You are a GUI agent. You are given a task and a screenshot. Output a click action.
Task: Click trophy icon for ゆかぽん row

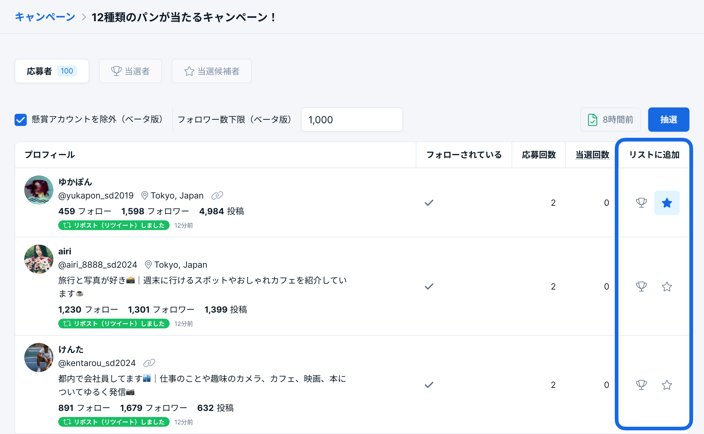pyautogui.click(x=641, y=203)
